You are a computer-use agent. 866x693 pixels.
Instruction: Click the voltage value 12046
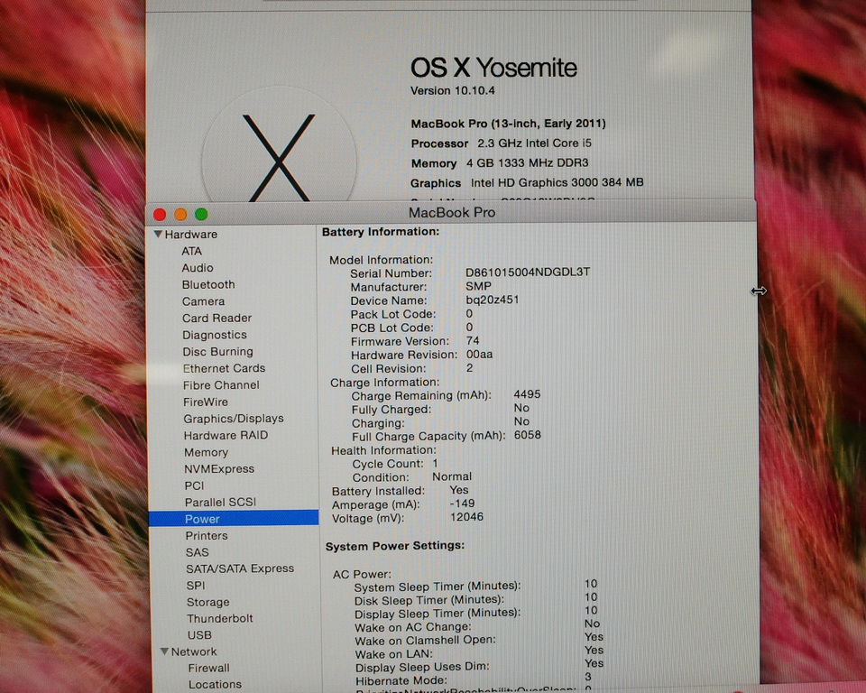coord(466,517)
